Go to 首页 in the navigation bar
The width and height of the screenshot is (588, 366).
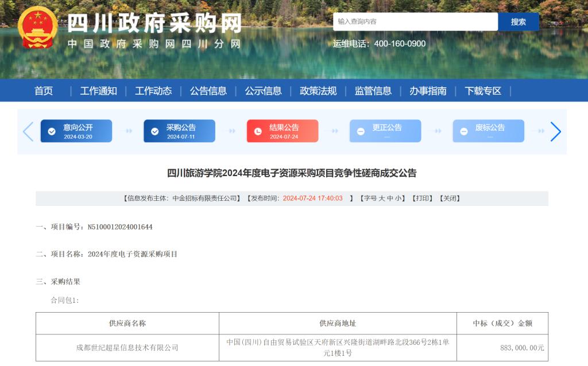tap(44, 91)
